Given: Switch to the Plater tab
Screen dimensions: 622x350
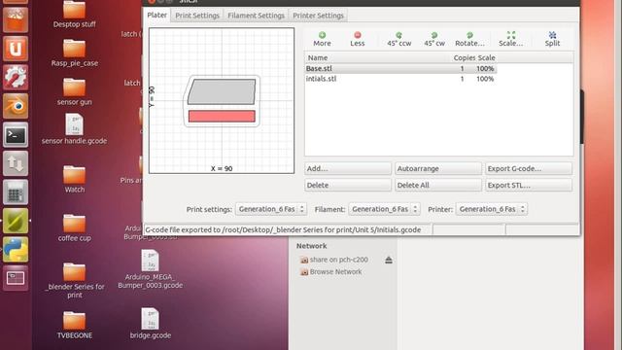Looking at the screenshot, I should coord(157,16).
